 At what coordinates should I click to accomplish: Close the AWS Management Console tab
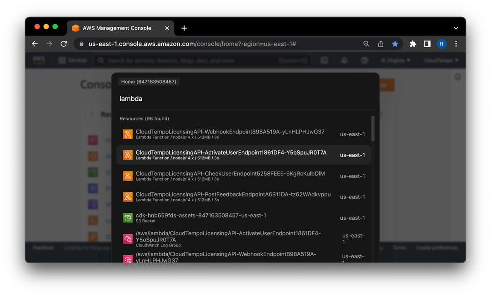pos(167,28)
